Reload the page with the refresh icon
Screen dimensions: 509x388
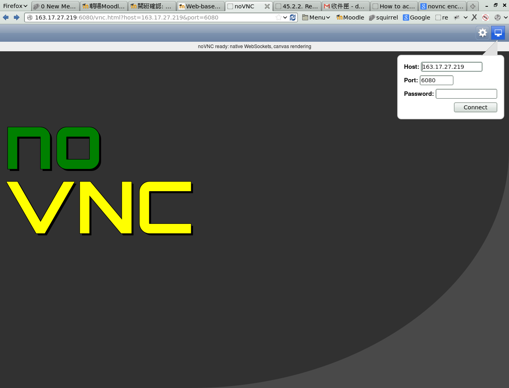tap(293, 17)
